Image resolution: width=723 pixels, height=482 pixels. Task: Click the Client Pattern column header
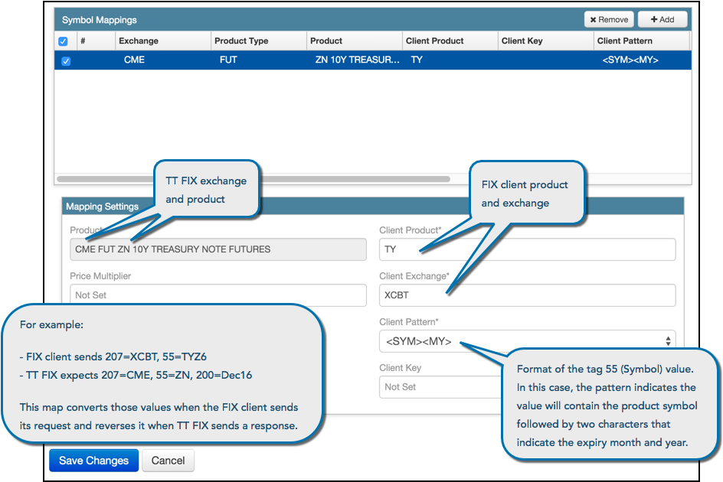pyautogui.click(x=624, y=41)
